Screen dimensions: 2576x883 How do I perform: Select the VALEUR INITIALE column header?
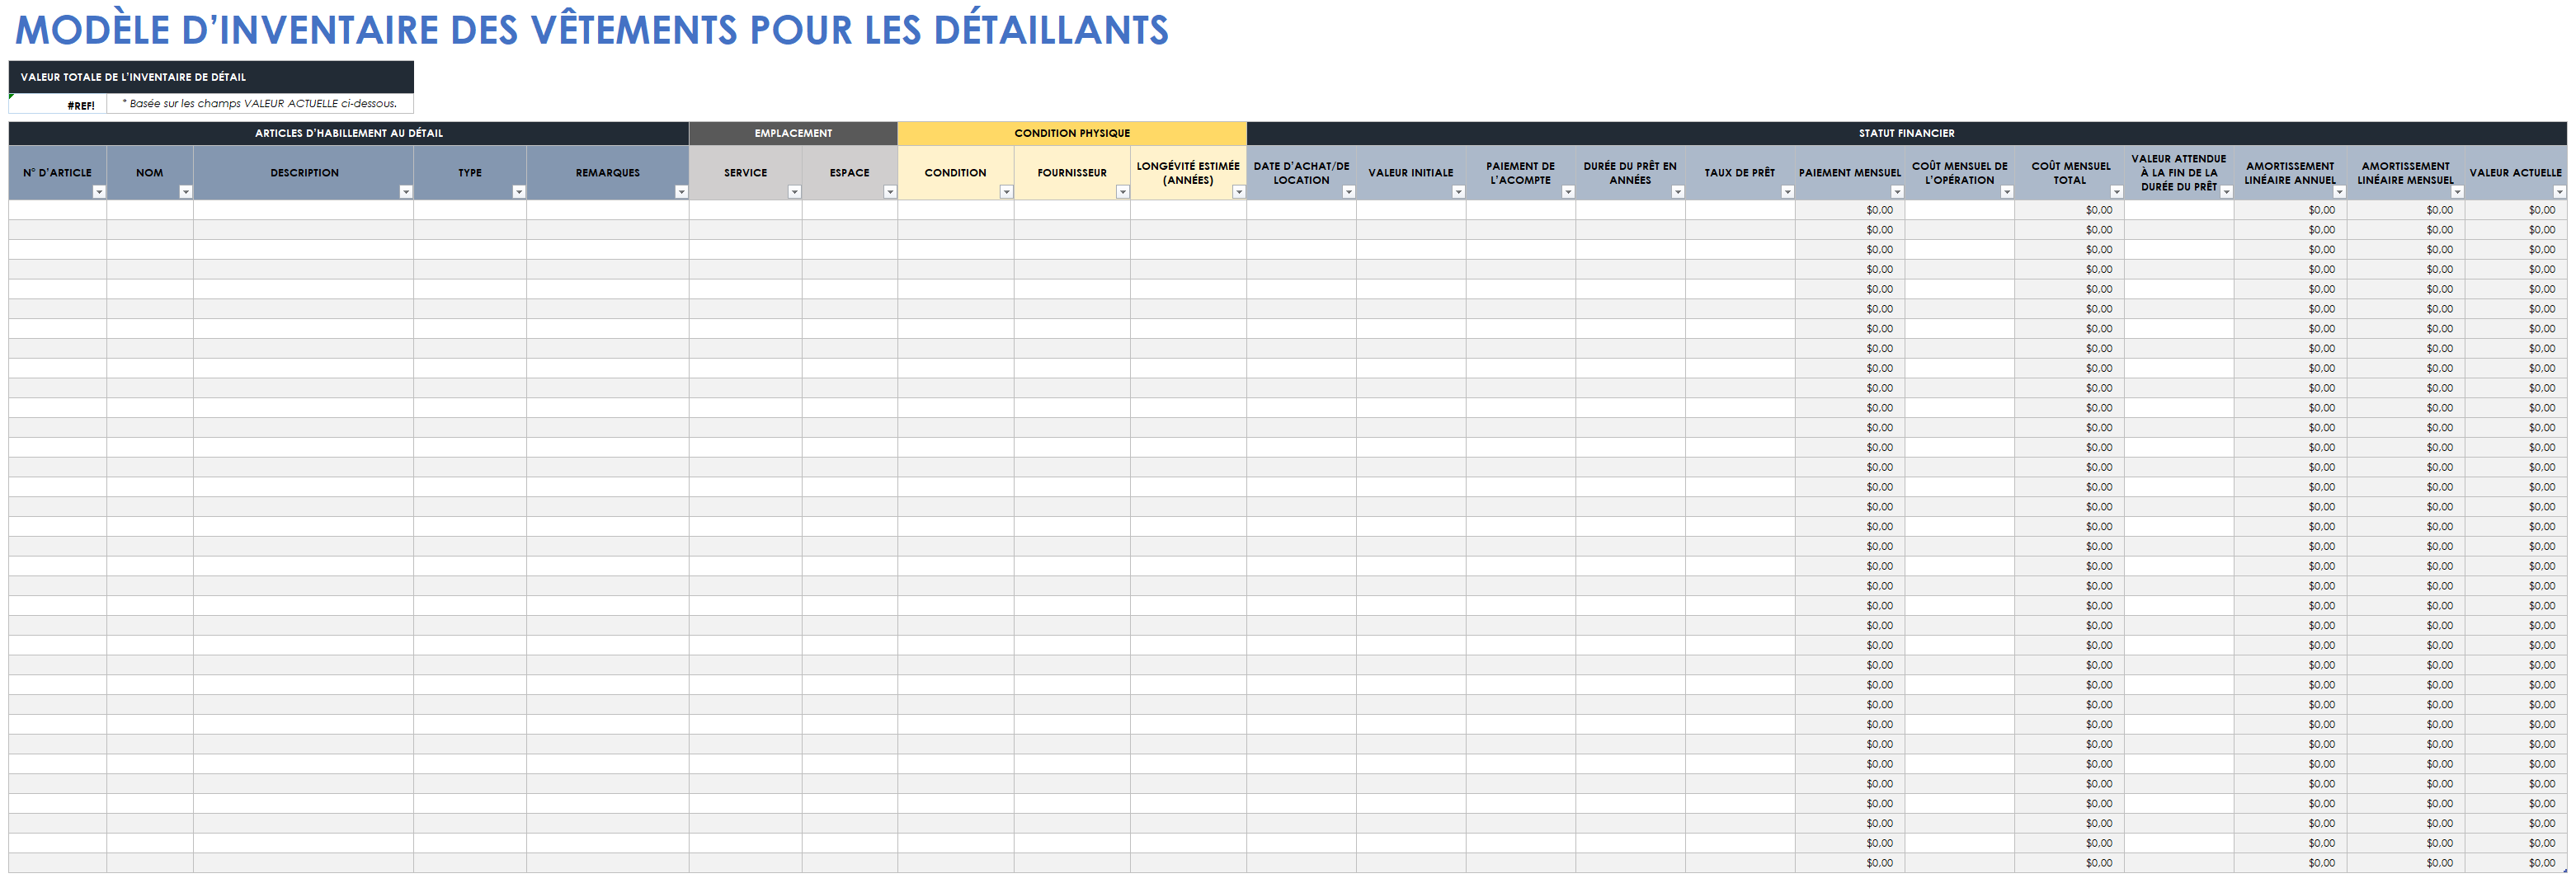tap(1411, 172)
